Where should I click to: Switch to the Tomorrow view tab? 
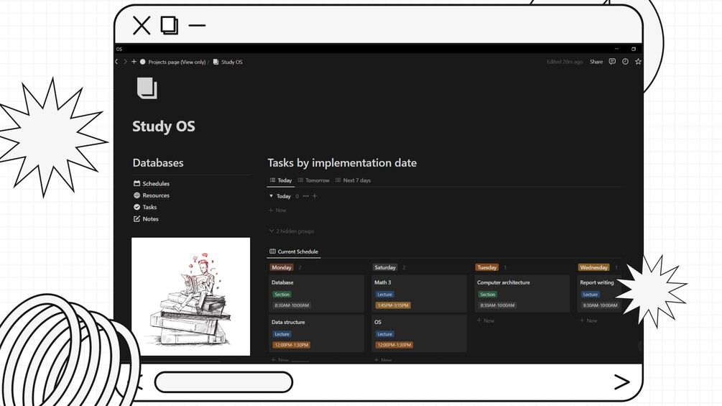coord(313,180)
